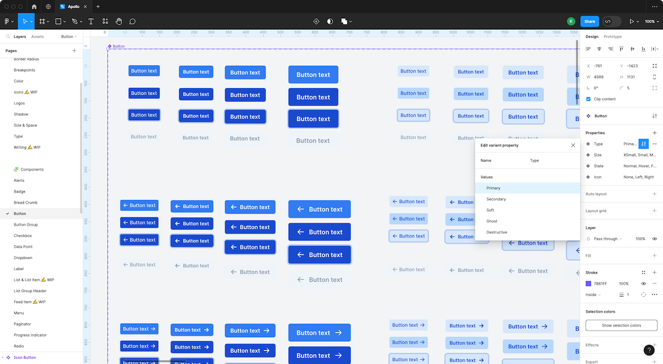This screenshot has width=663, height=364.
Task: Open the zoom level 100% dropdown
Action: coord(651,22)
